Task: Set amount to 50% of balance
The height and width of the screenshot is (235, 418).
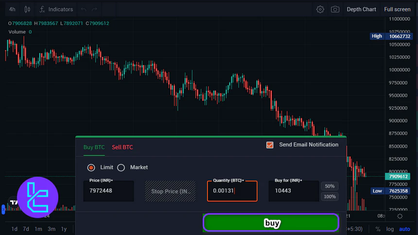Action: point(330,186)
